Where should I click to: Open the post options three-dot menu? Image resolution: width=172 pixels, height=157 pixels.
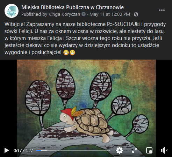(x=162, y=10)
